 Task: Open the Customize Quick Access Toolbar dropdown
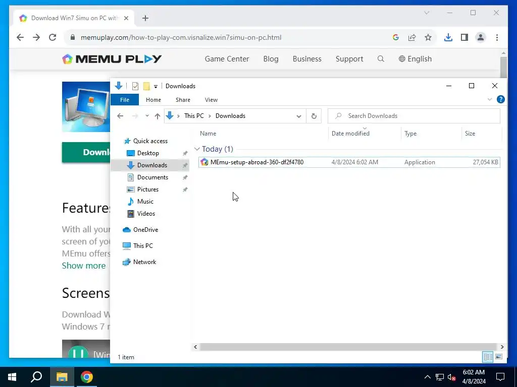point(156,87)
